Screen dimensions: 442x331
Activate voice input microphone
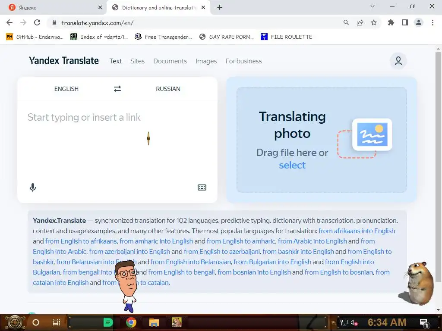[33, 187]
